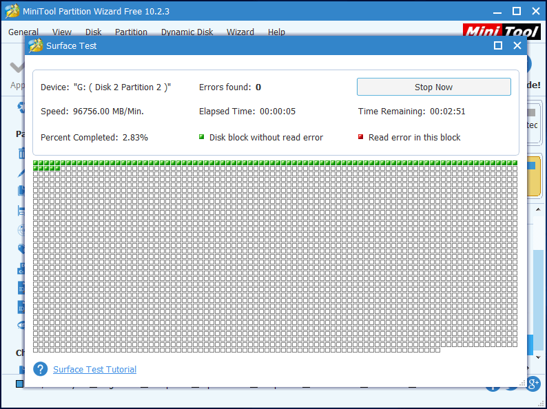The height and width of the screenshot is (409, 547).
Task: Click the red square legend icon
Action: 361,137
